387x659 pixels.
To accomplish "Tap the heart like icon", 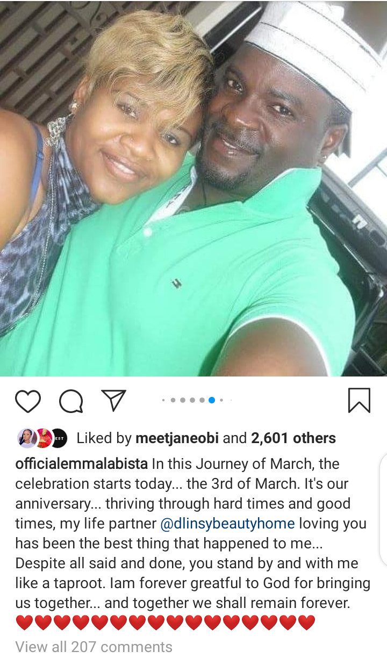I will click(x=28, y=401).
